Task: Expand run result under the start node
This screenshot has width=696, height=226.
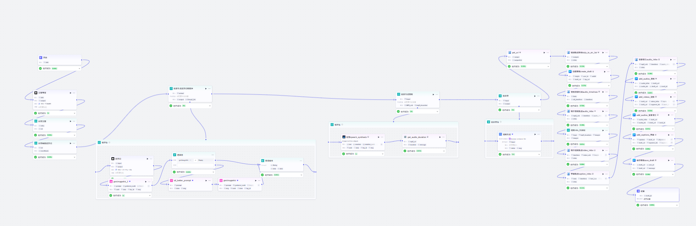Action: (x=79, y=68)
